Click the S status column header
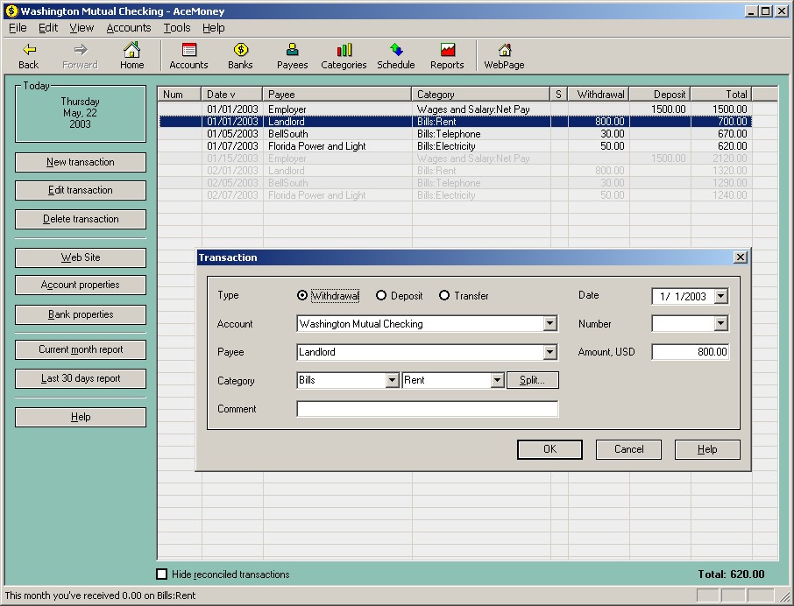The image size is (794, 606). (x=558, y=94)
